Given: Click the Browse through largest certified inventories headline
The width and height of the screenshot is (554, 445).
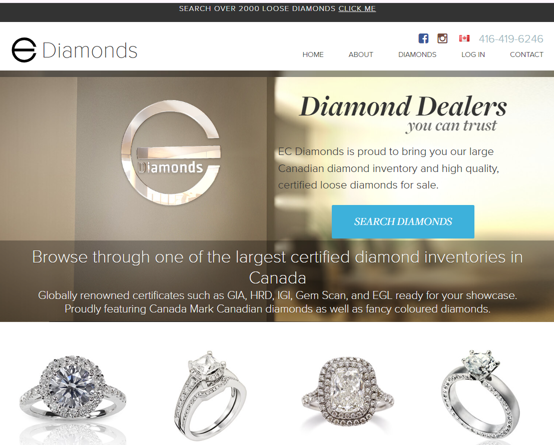Looking at the screenshot, I should tap(277, 267).
